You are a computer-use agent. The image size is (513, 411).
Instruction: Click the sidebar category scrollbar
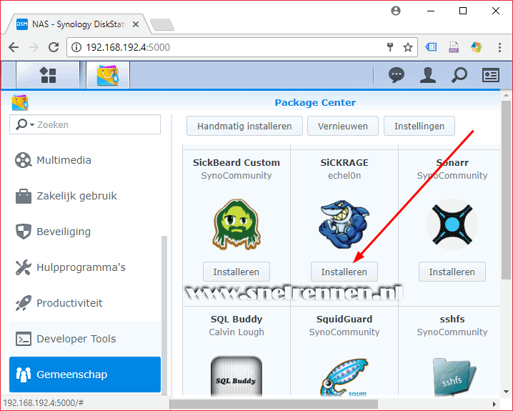[x=164, y=314]
